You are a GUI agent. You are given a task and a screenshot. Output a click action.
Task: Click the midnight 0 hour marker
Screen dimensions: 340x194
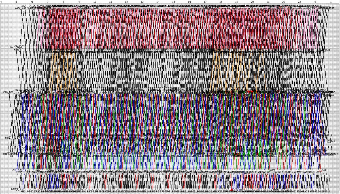(x=315, y=2)
